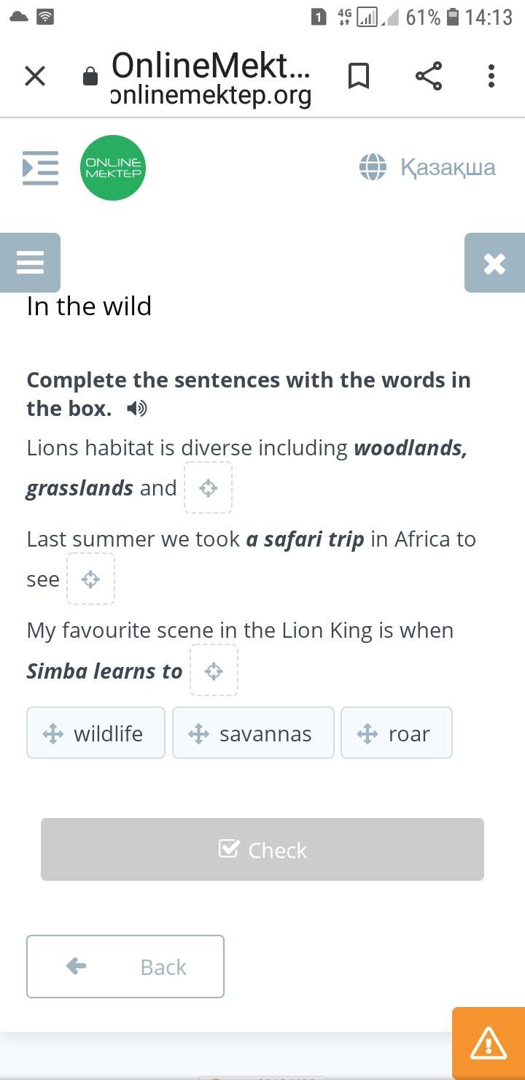Expand the grey hamburger menu panel
The image size is (525, 1080).
(30, 263)
